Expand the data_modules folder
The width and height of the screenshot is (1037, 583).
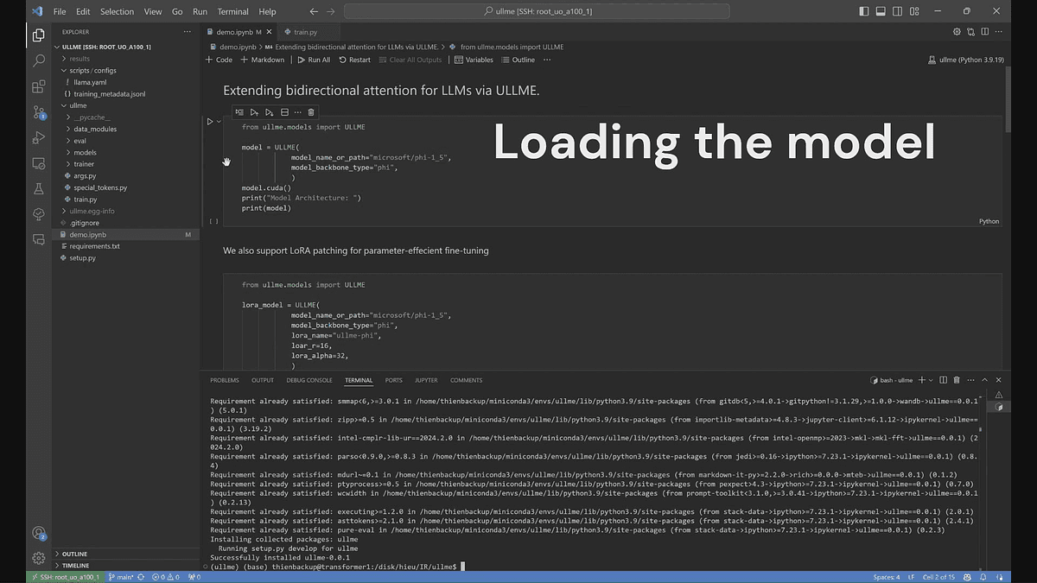point(95,129)
